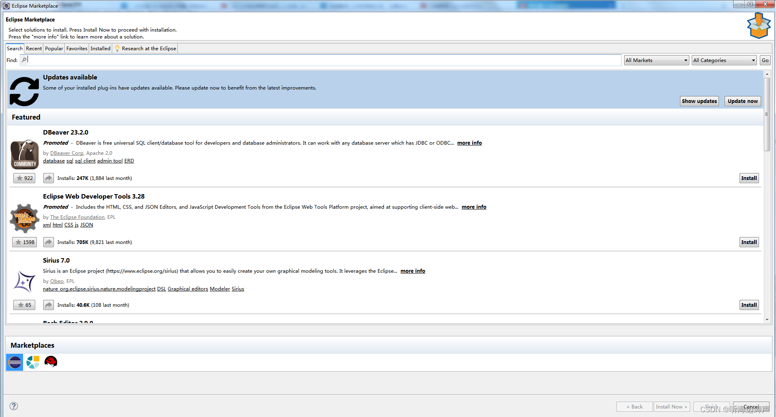Switch to the Favorites tab
Image resolution: width=776 pixels, height=417 pixels.
point(77,48)
